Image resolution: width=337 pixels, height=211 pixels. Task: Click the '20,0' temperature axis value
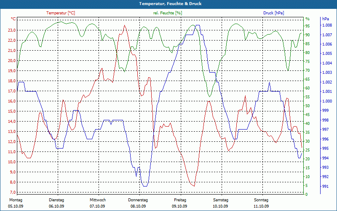click(12, 61)
